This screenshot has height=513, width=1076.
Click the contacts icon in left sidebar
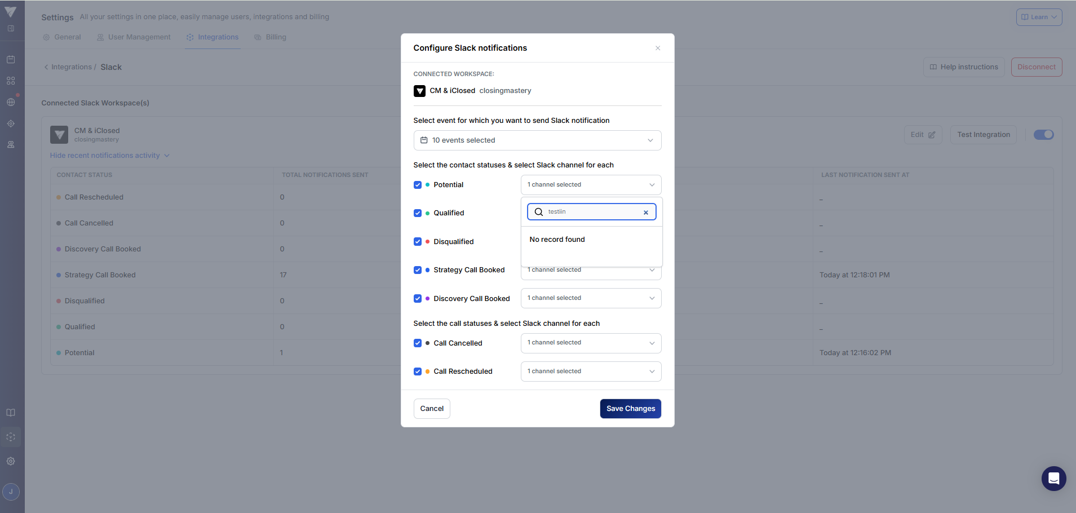[x=11, y=145]
